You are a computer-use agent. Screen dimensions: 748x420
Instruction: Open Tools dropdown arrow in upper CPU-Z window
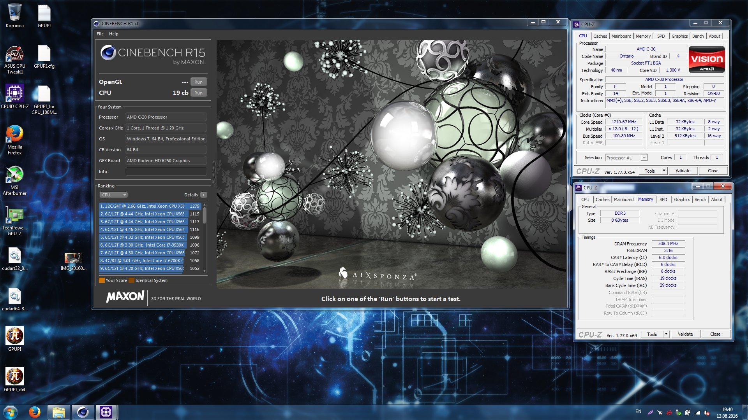point(664,171)
